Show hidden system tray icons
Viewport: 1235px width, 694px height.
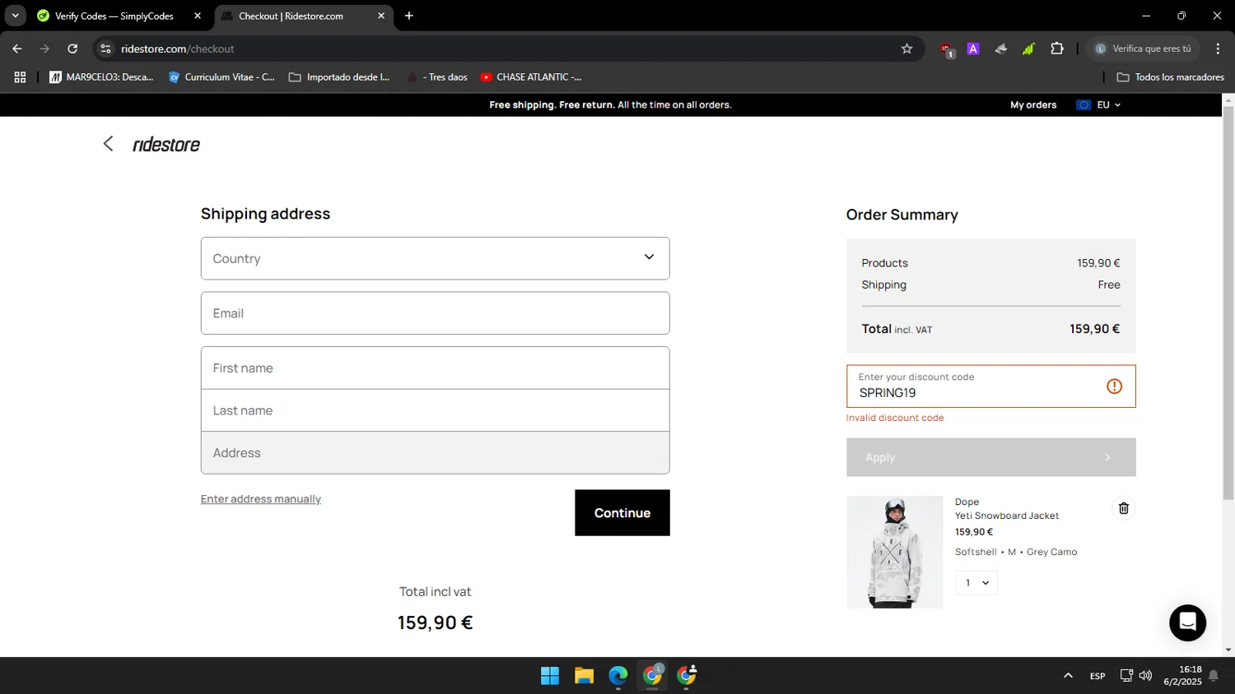click(1068, 676)
